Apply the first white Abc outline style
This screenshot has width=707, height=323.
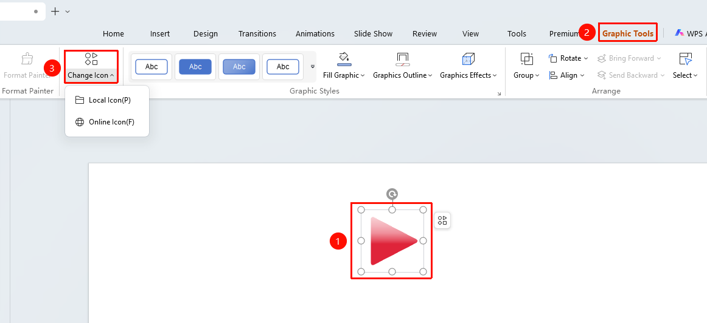(x=151, y=67)
